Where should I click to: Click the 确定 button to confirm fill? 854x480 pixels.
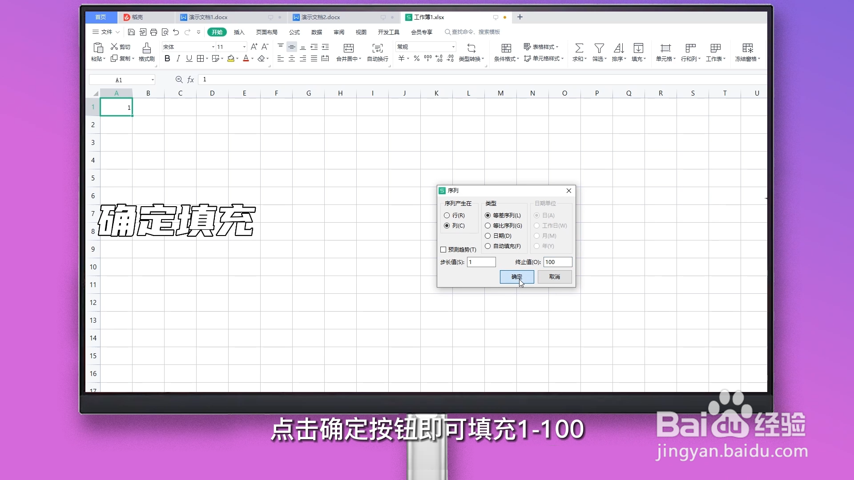pos(516,276)
